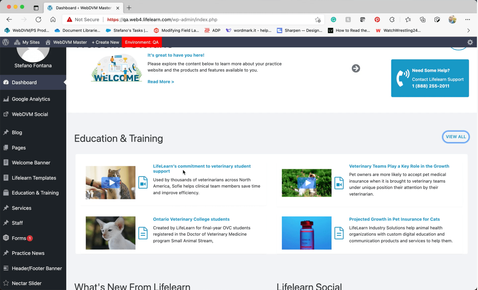
Task: Click Environment: QA indicator
Action: pos(142,42)
